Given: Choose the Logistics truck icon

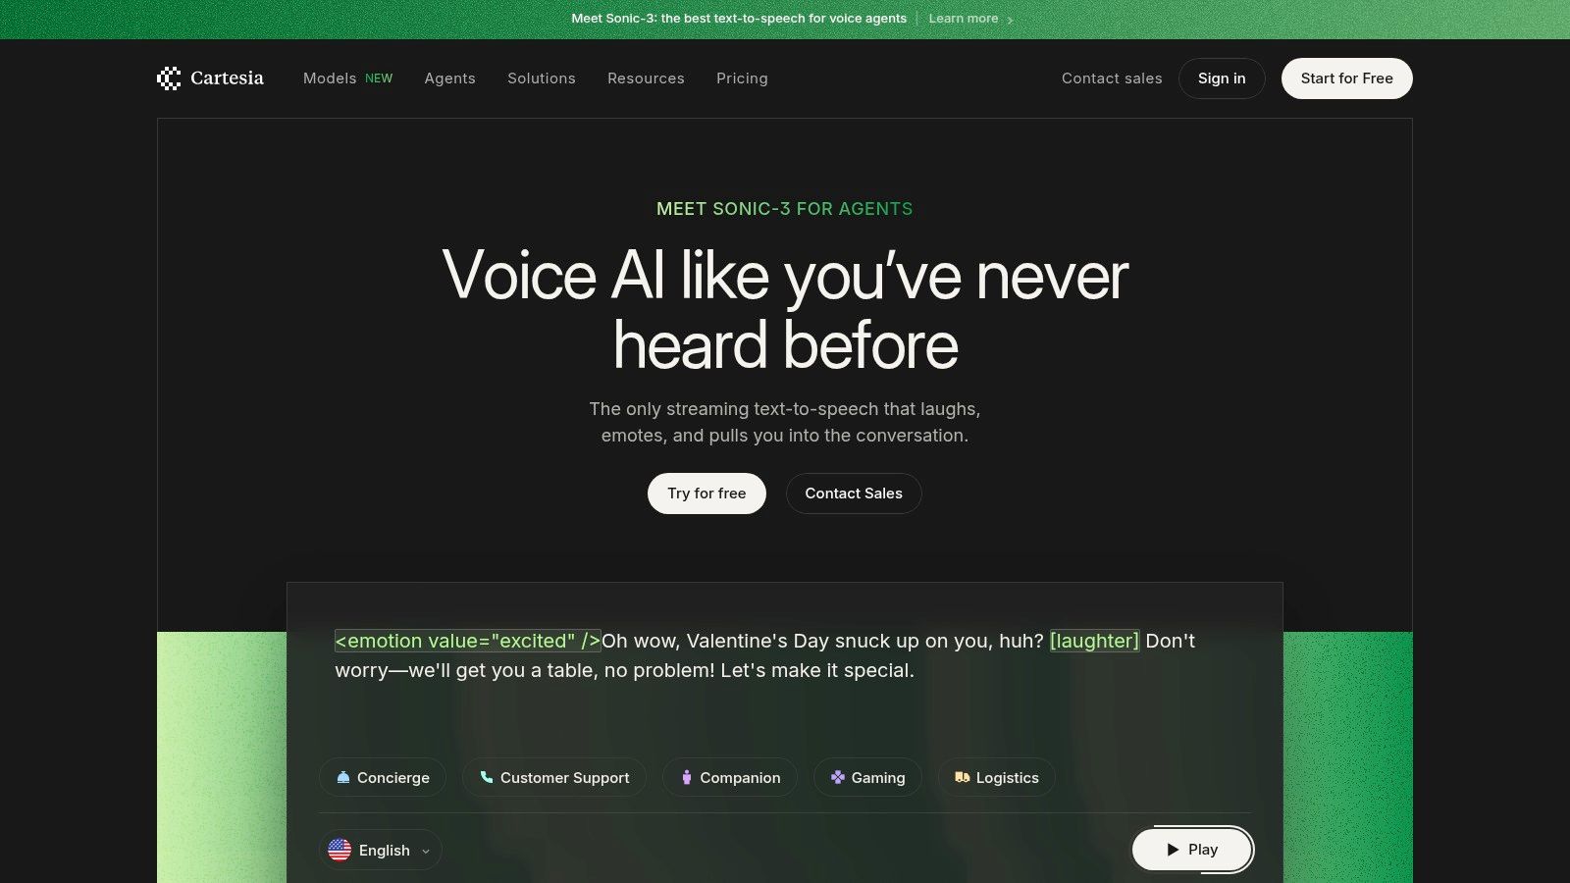Looking at the screenshot, I should point(963,777).
